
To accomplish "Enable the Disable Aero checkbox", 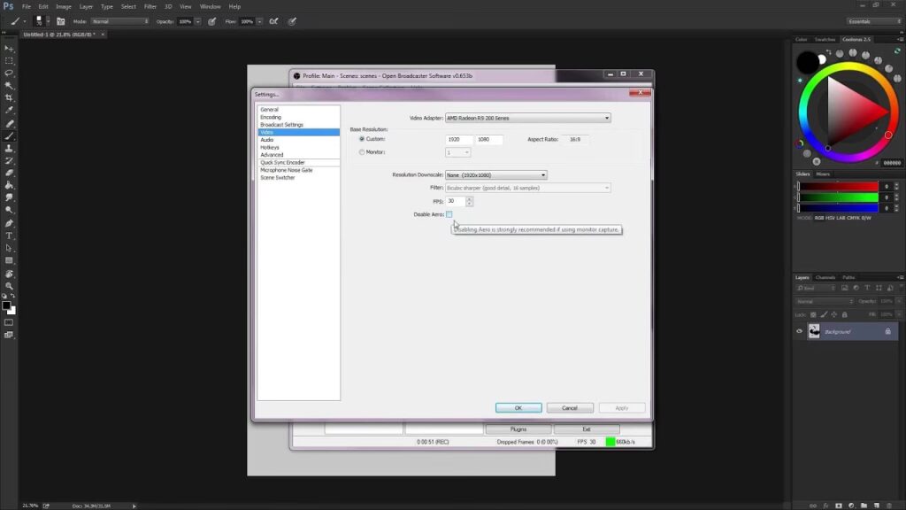I will tap(449, 214).
